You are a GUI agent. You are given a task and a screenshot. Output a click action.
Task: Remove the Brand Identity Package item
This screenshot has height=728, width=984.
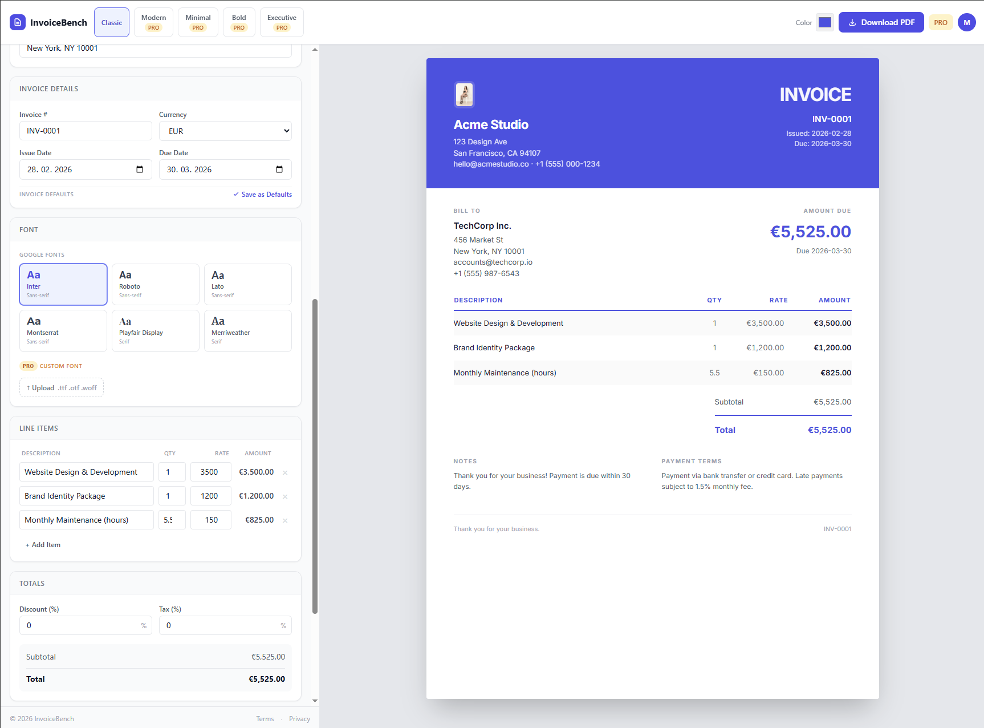(x=284, y=496)
